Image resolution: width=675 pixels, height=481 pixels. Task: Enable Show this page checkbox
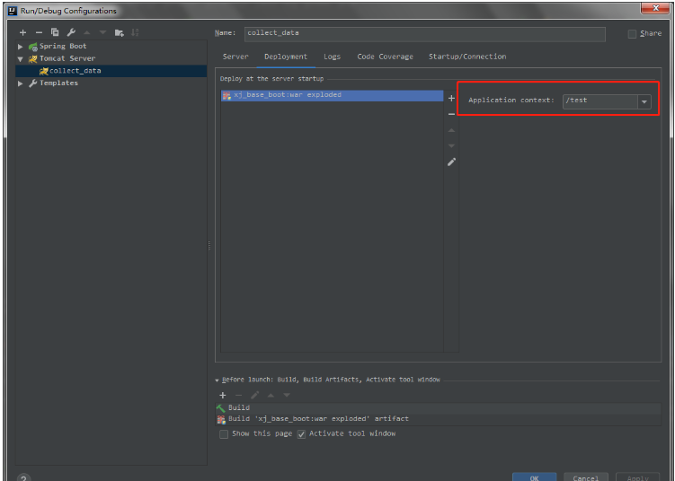224,434
